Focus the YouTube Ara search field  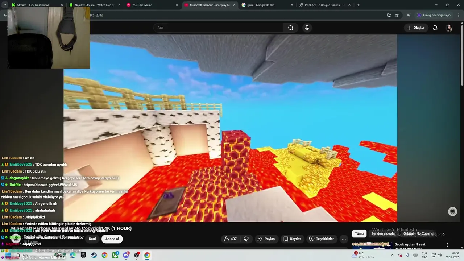point(218,28)
